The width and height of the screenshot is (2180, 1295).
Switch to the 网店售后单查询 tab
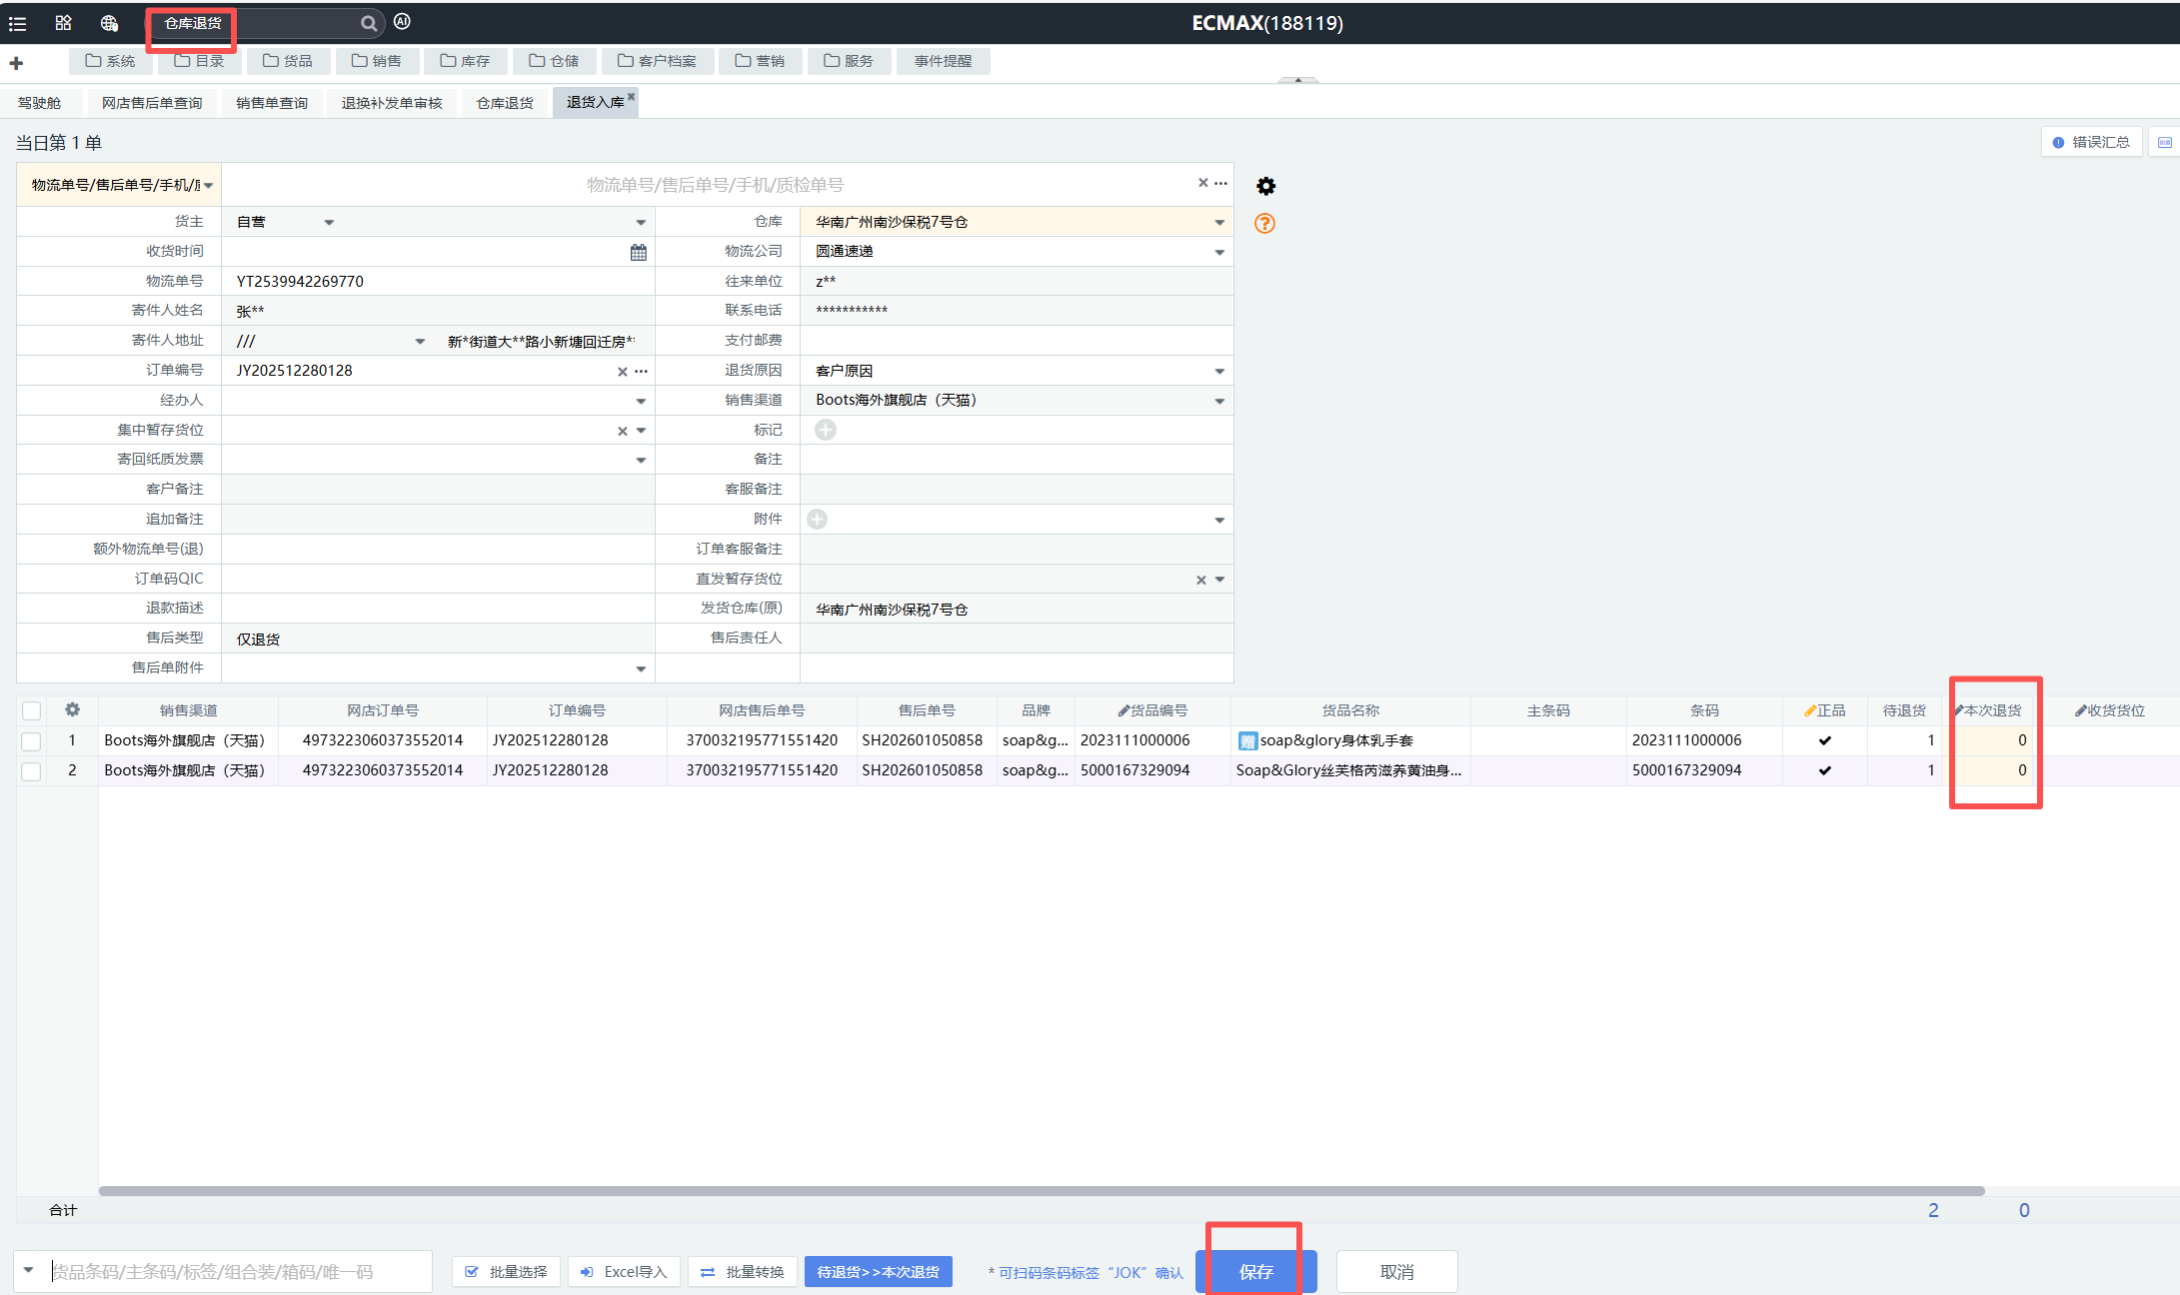tap(152, 103)
